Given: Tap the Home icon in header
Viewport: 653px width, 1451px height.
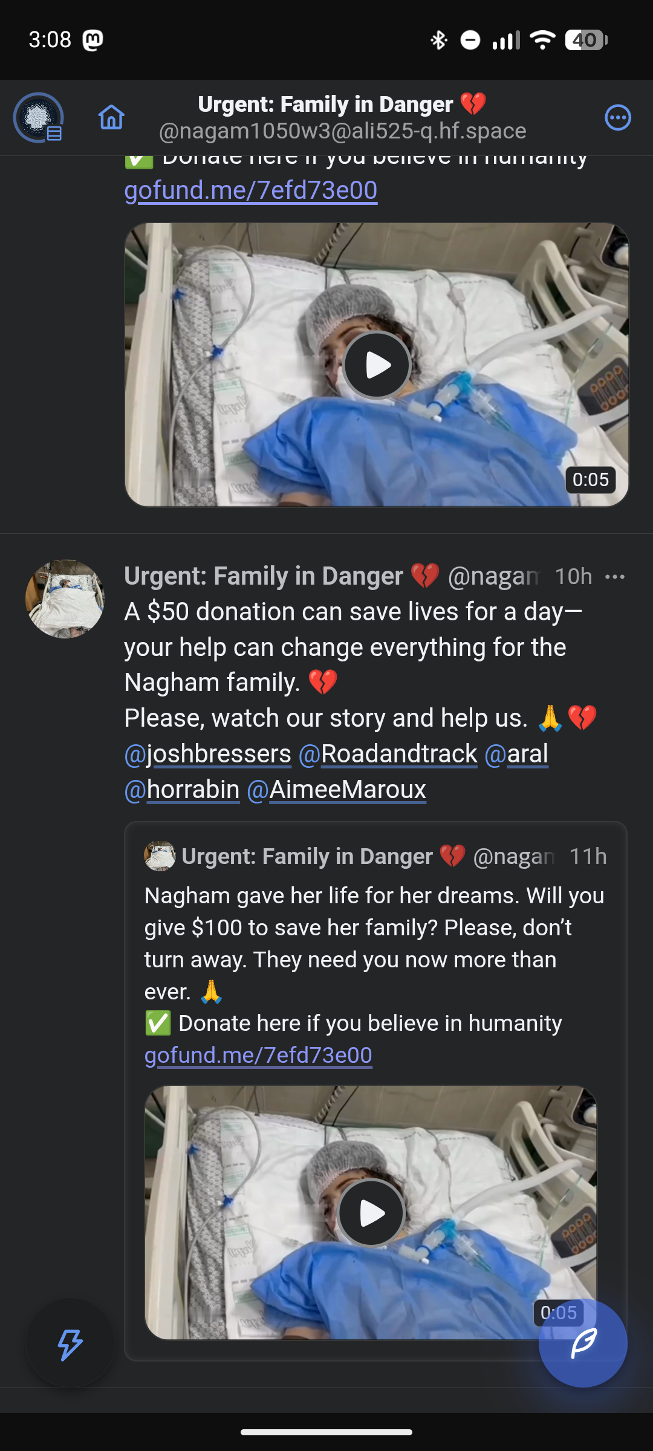Looking at the screenshot, I should (111, 117).
